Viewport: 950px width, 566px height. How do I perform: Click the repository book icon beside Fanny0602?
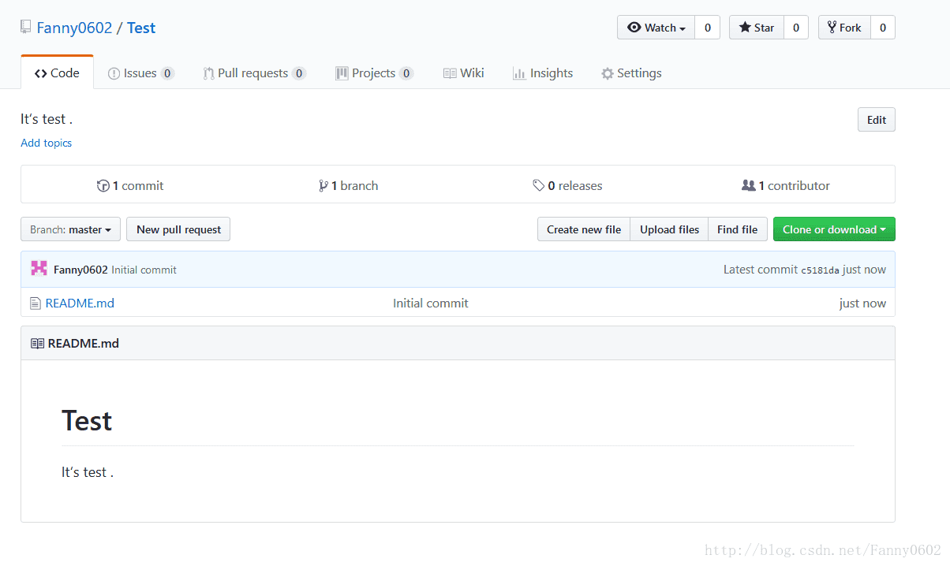[26, 28]
